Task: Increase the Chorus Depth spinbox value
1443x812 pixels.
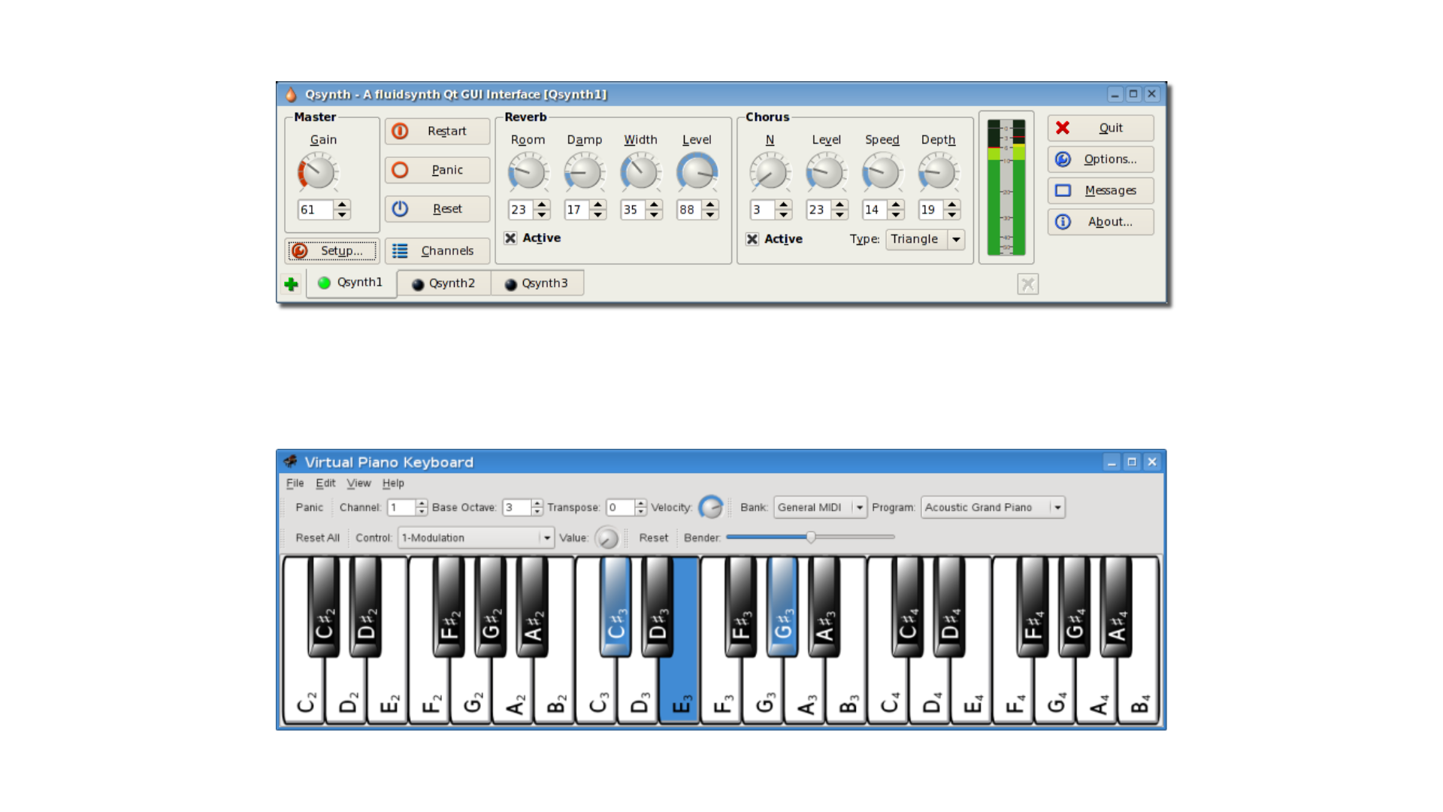Action: (952, 205)
